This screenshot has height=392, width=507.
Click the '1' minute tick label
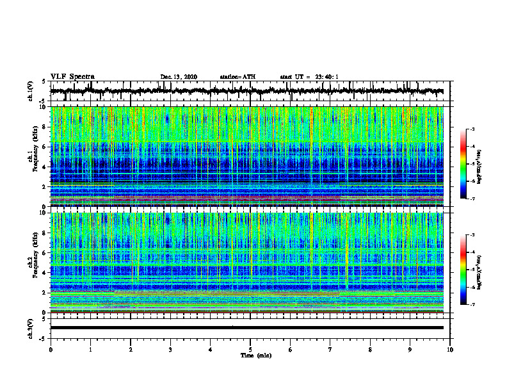point(90,350)
